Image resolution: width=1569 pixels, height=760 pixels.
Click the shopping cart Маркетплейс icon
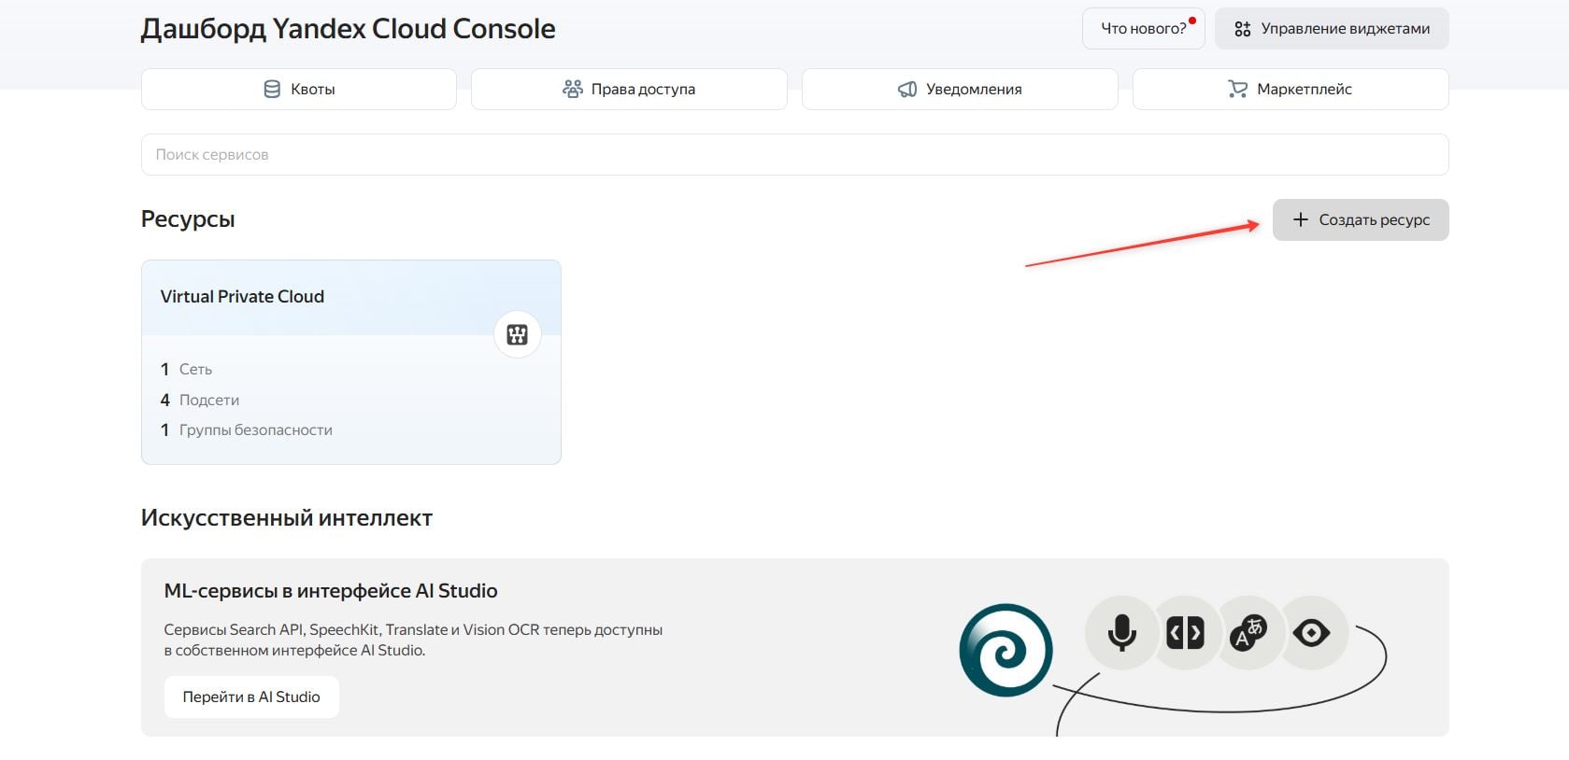(1237, 90)
